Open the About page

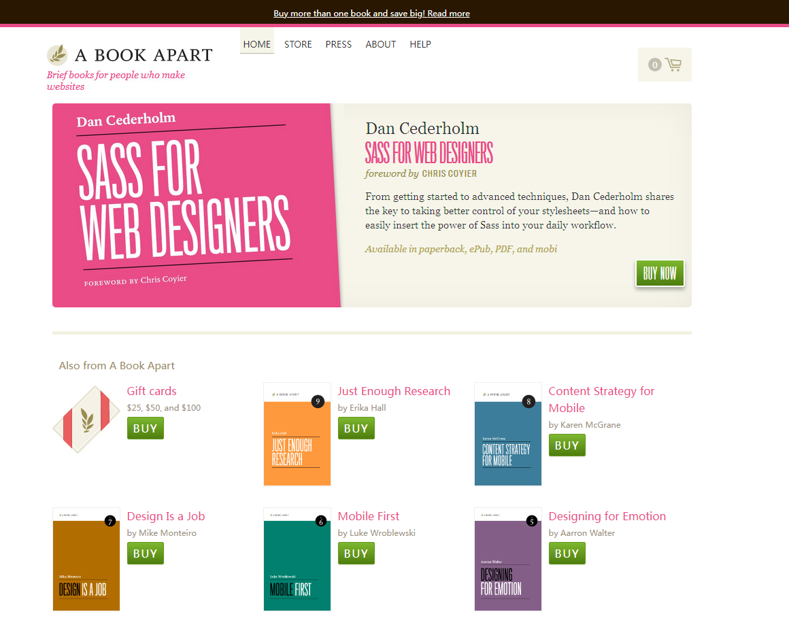[x=380, y=44]
